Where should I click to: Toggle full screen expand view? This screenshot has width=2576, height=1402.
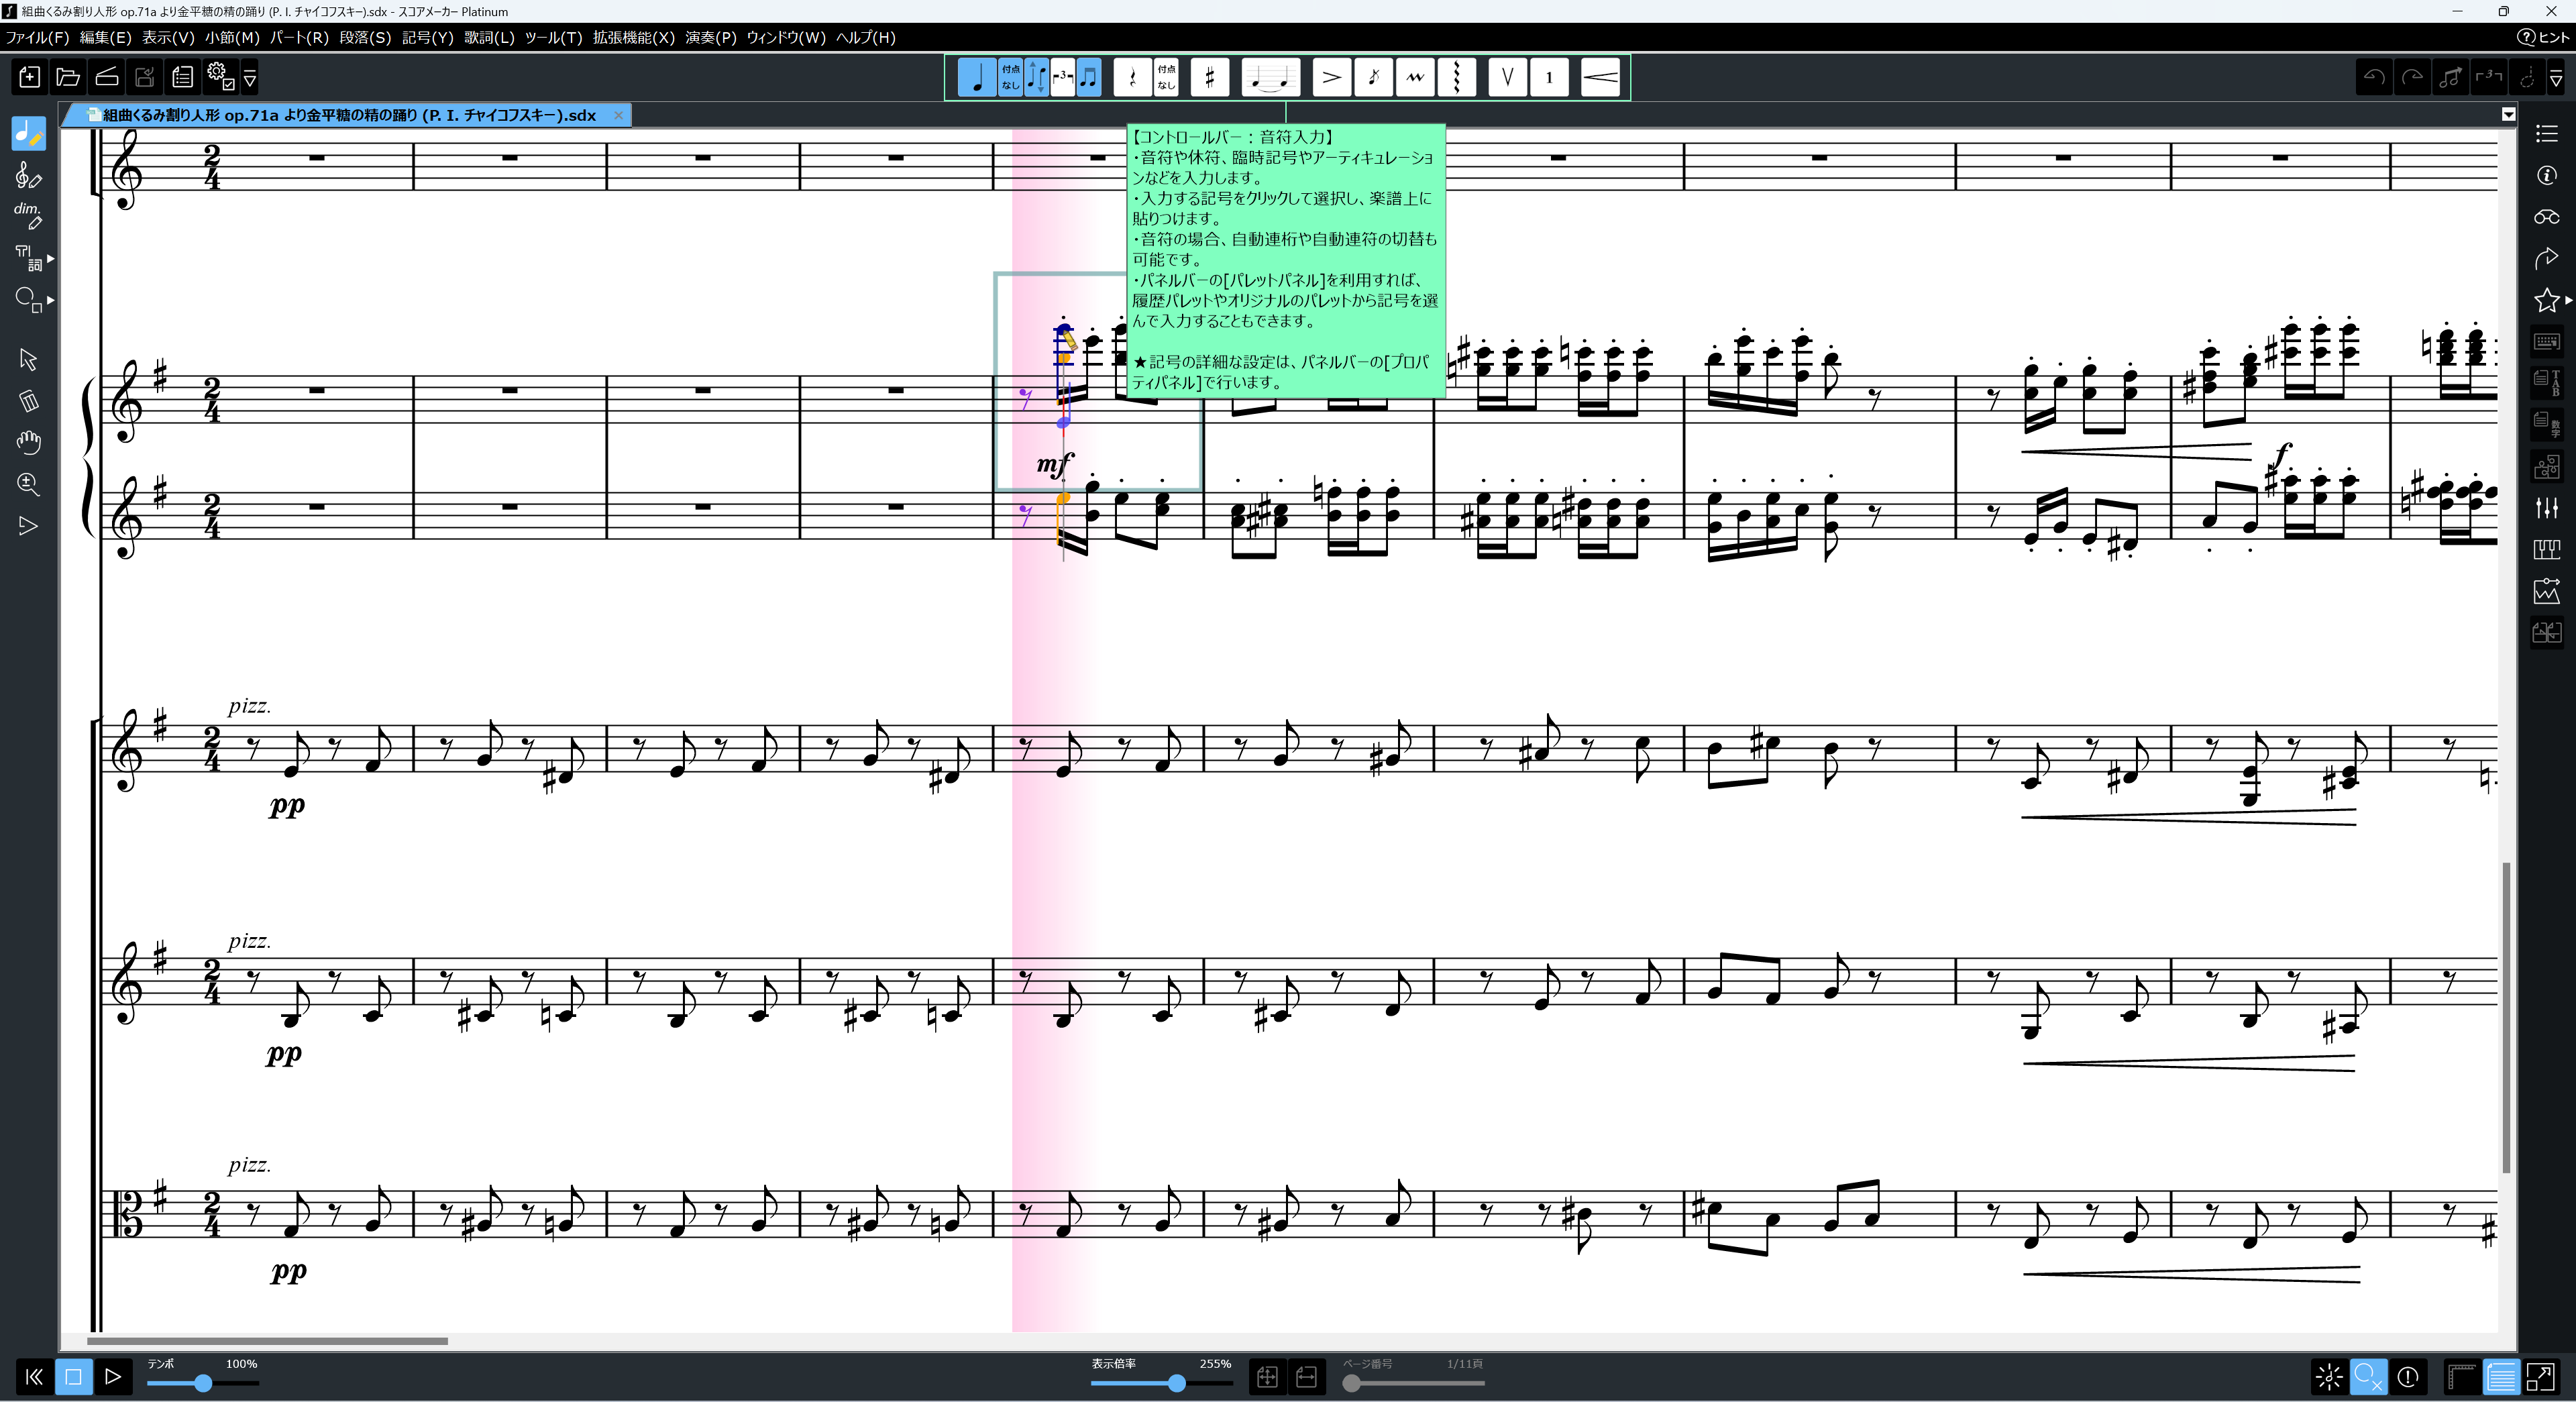pyautogui.click(x=2540, y=1377)
